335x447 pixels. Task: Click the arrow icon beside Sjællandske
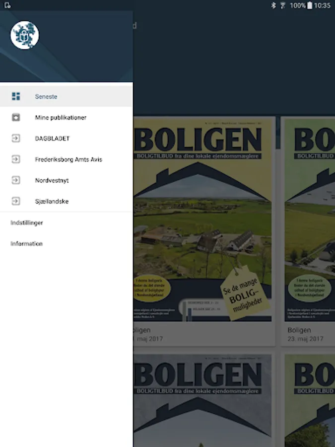16,201
